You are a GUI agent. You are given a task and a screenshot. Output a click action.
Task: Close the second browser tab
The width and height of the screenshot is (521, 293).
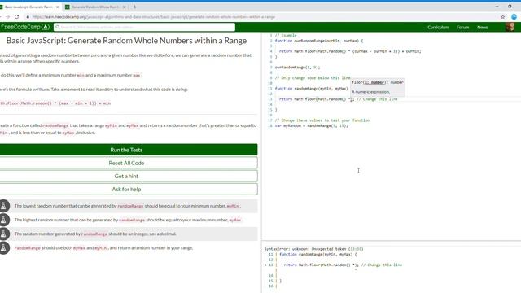coord(125,7)
